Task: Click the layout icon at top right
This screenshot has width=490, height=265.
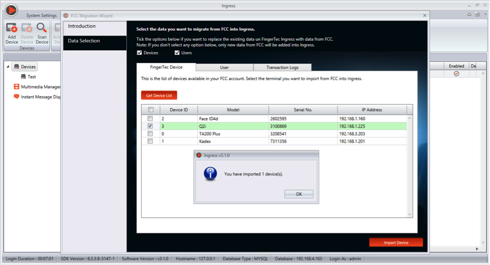Action: pos(478,15)
